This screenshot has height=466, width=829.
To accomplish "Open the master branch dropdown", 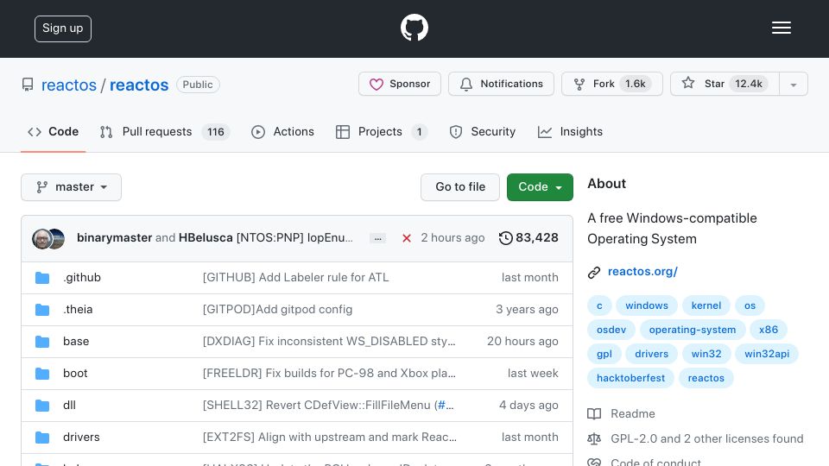I will (72, 187).
